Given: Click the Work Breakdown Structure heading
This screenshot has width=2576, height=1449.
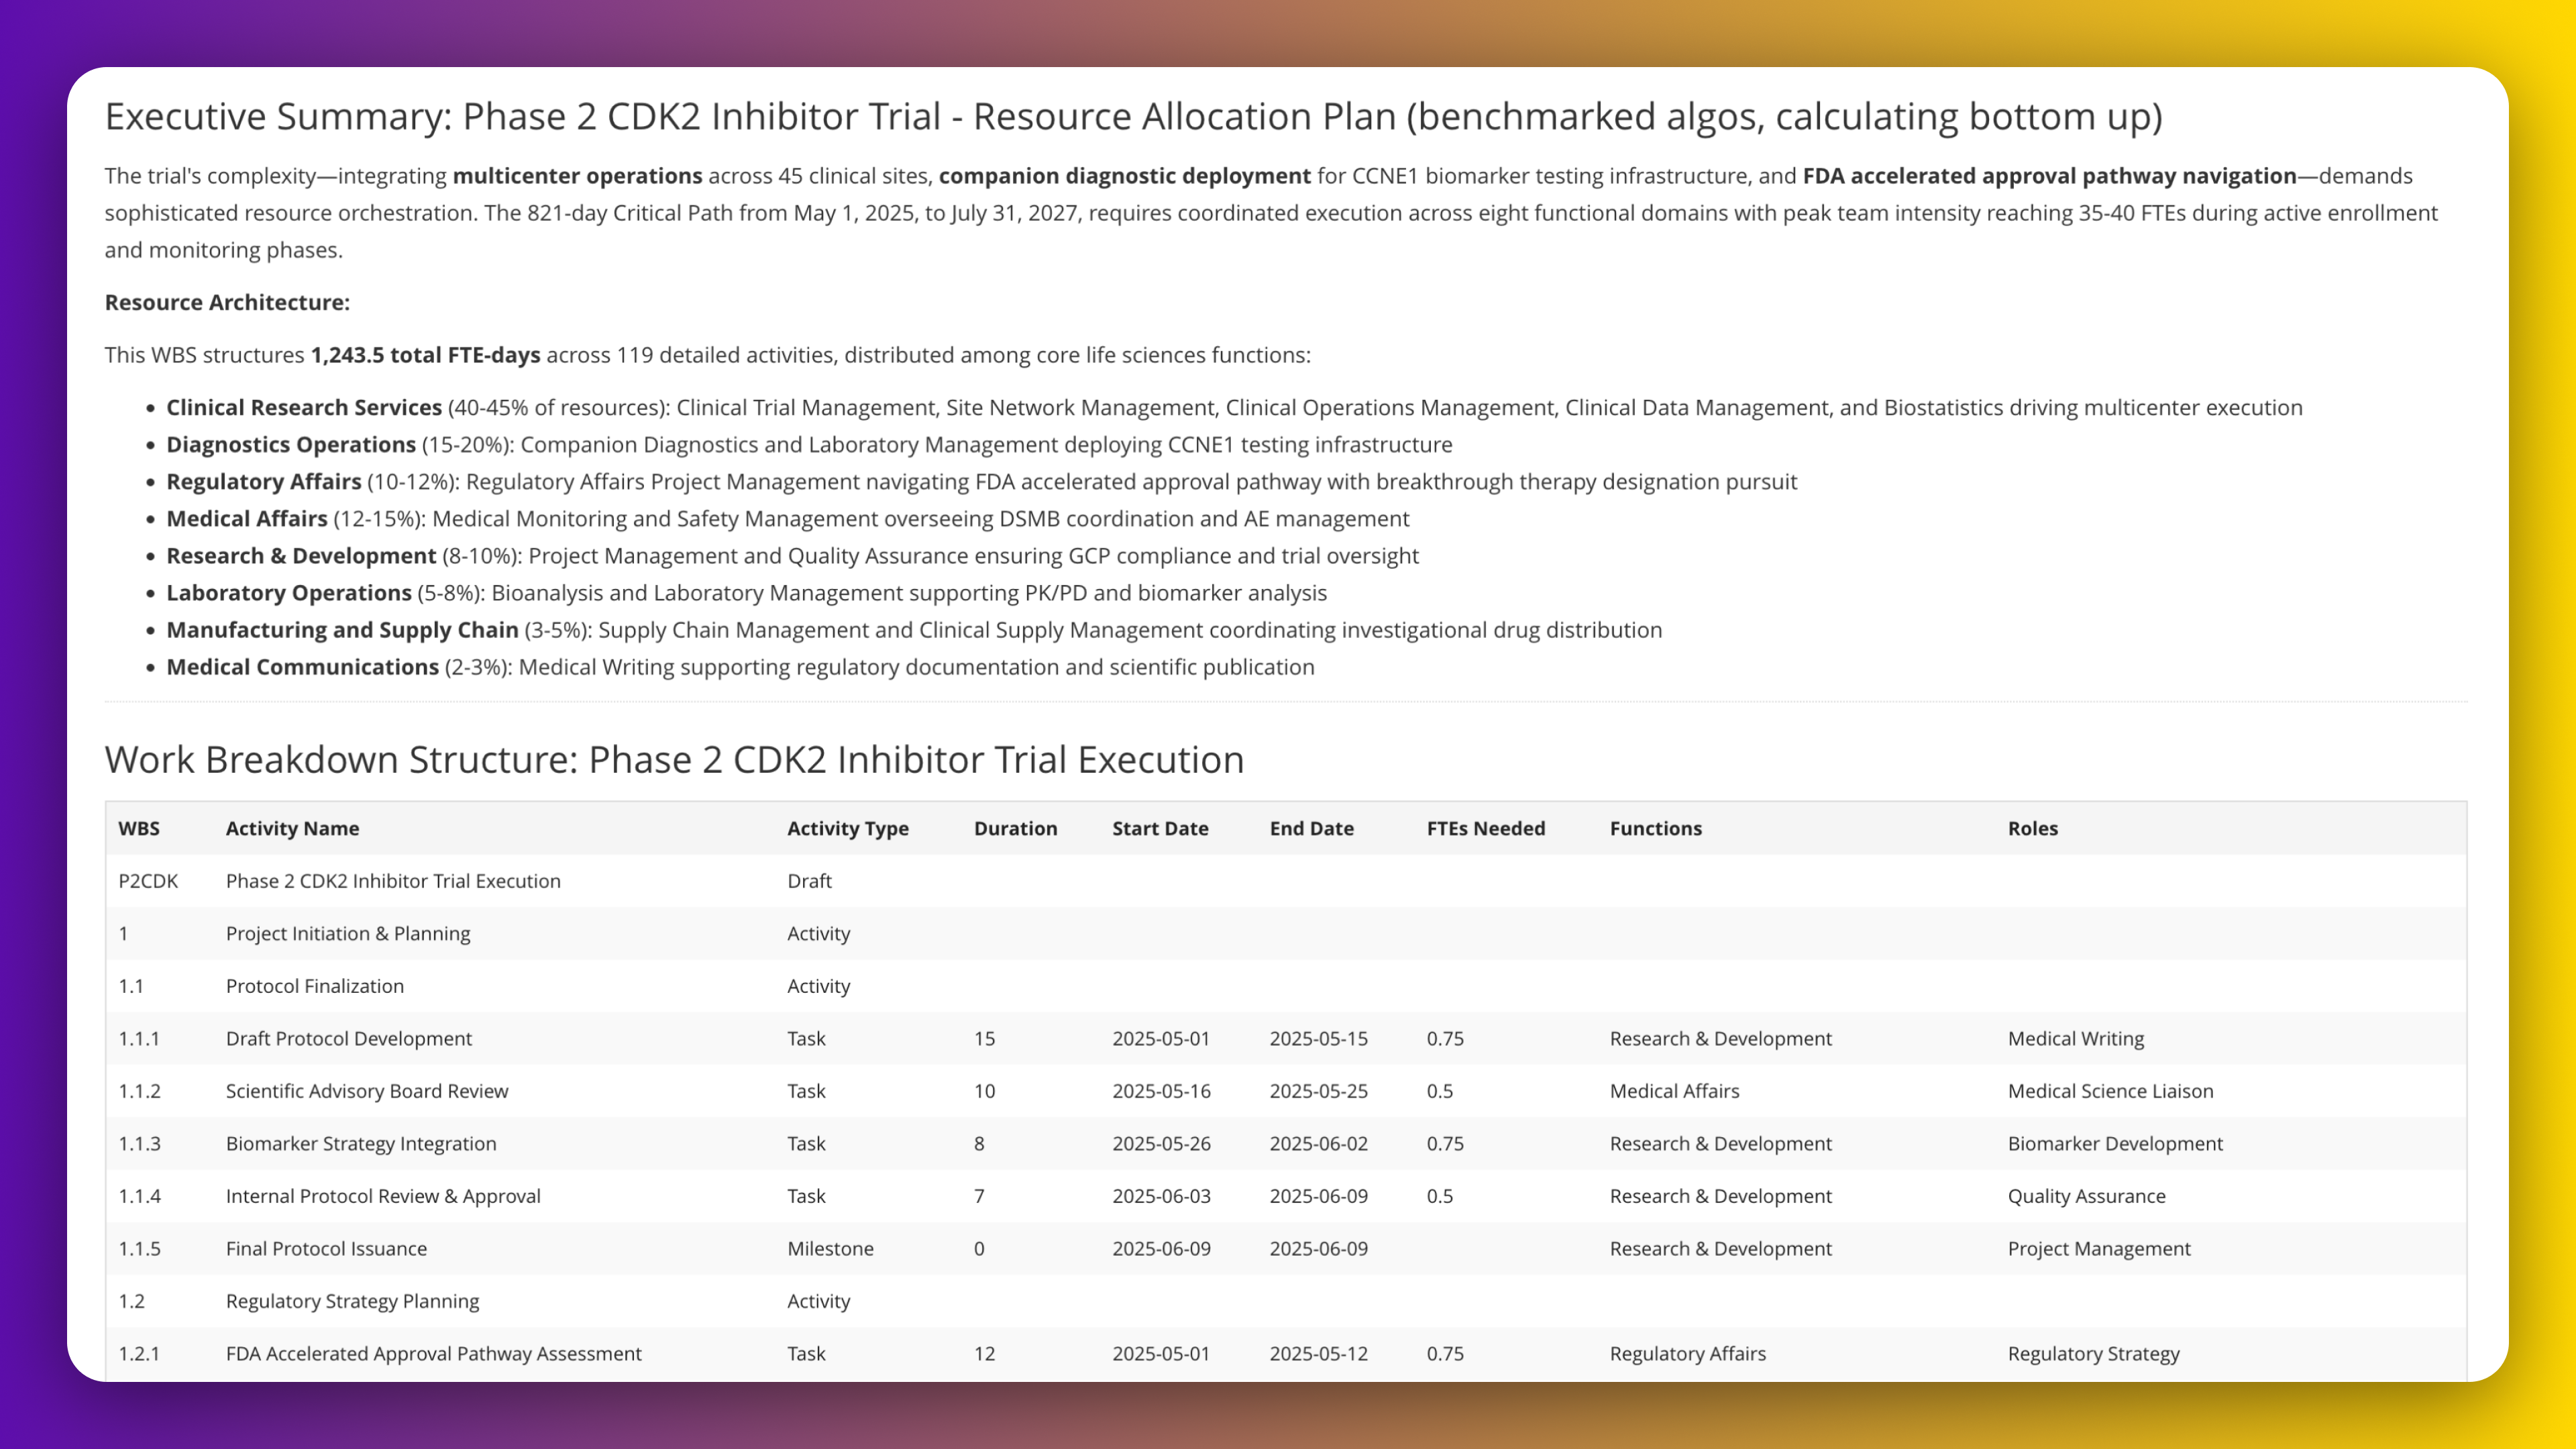Looking at the screenshot, I should click(x=674, y=760).
